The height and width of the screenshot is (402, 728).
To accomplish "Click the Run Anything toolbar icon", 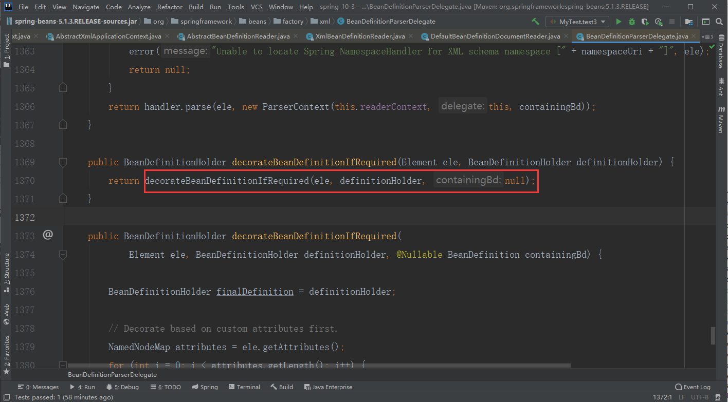I will tap(706, 22).
